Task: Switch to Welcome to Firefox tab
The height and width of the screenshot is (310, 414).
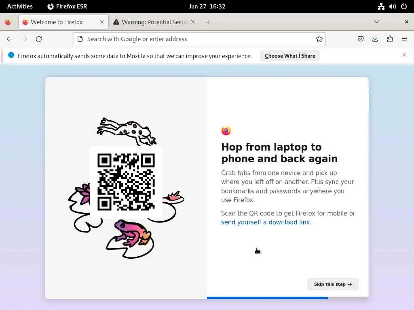Action: point(63,22)
